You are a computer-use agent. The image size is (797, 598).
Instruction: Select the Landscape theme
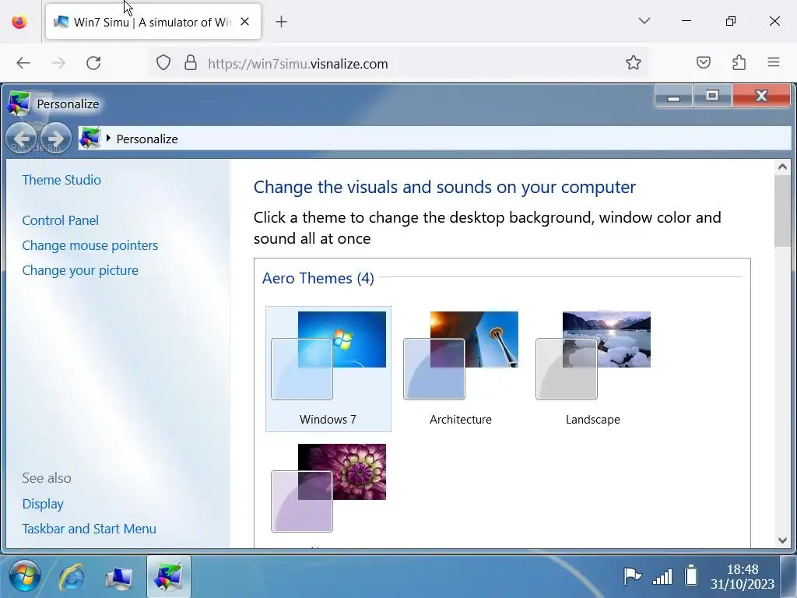pos(592,368)
